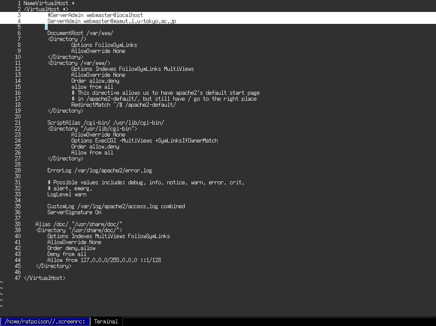Viewport: 436px width, 326px height.
Task: Click the empty input area right of Terminal tab
Action: point(277,321)
